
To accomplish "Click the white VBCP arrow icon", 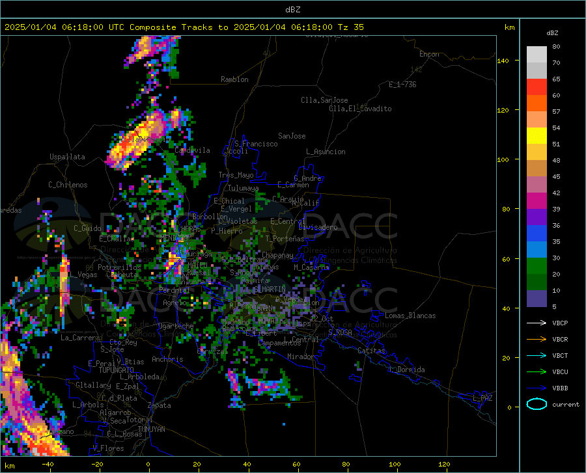I will [537, 323].
